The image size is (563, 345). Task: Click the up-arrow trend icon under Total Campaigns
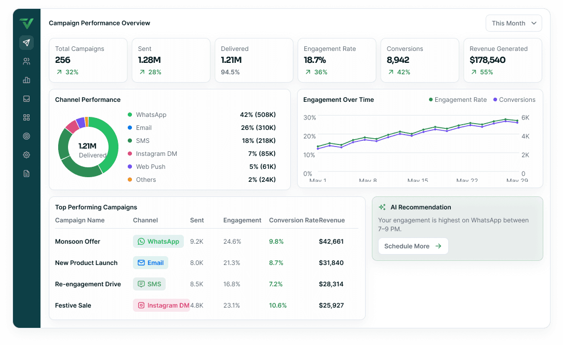tap(59, 72)
